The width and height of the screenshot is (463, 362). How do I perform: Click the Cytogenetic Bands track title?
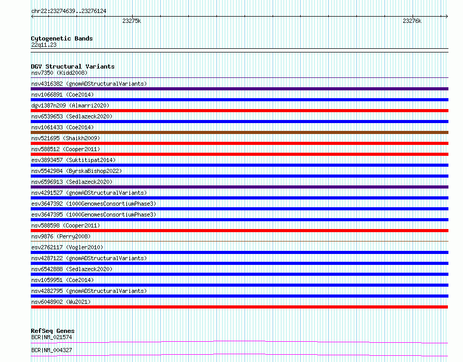coord(62,38)
